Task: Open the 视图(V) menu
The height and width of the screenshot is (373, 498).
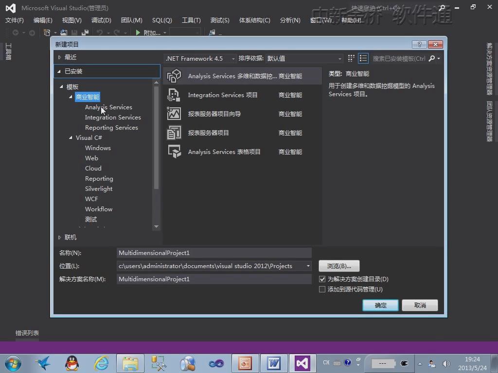Action: pyautogui.click(x=72, y=20)
